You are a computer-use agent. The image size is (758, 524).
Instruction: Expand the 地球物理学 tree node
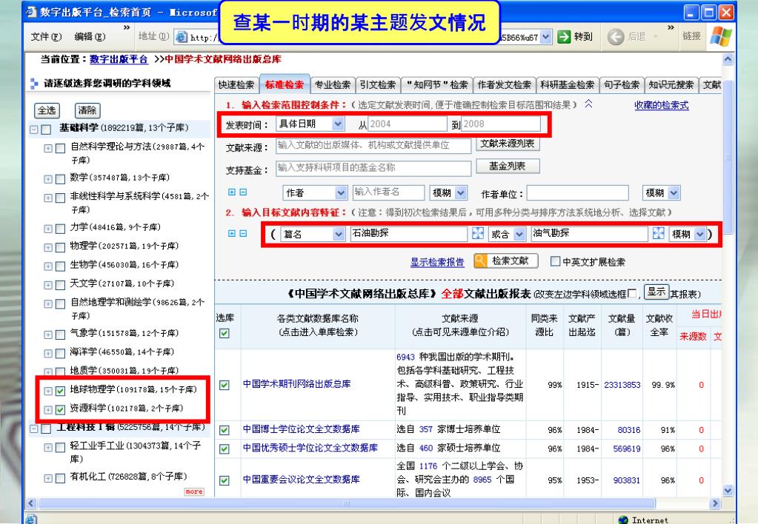pos(48,391)
